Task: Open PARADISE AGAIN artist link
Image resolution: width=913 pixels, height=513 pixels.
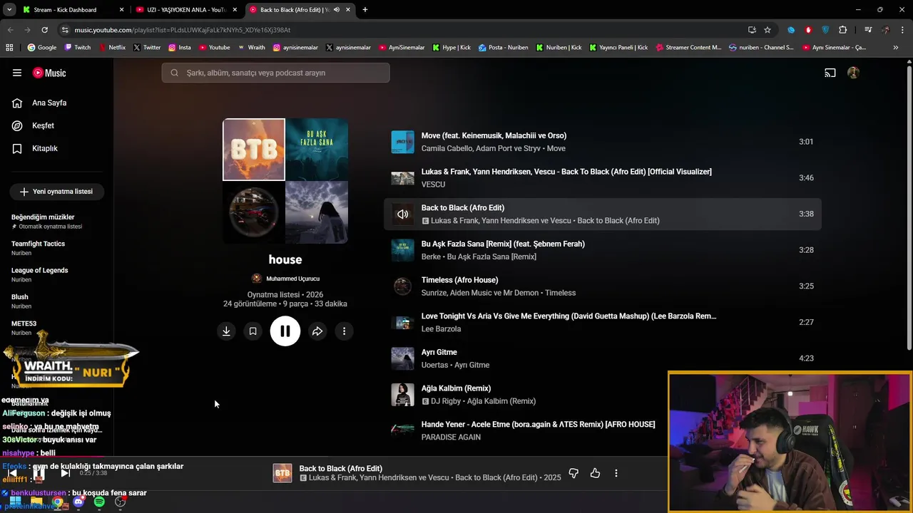Action: [451, 437]
